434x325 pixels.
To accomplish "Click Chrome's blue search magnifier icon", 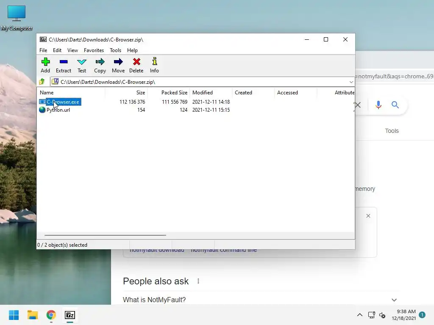I will [395, 105].
